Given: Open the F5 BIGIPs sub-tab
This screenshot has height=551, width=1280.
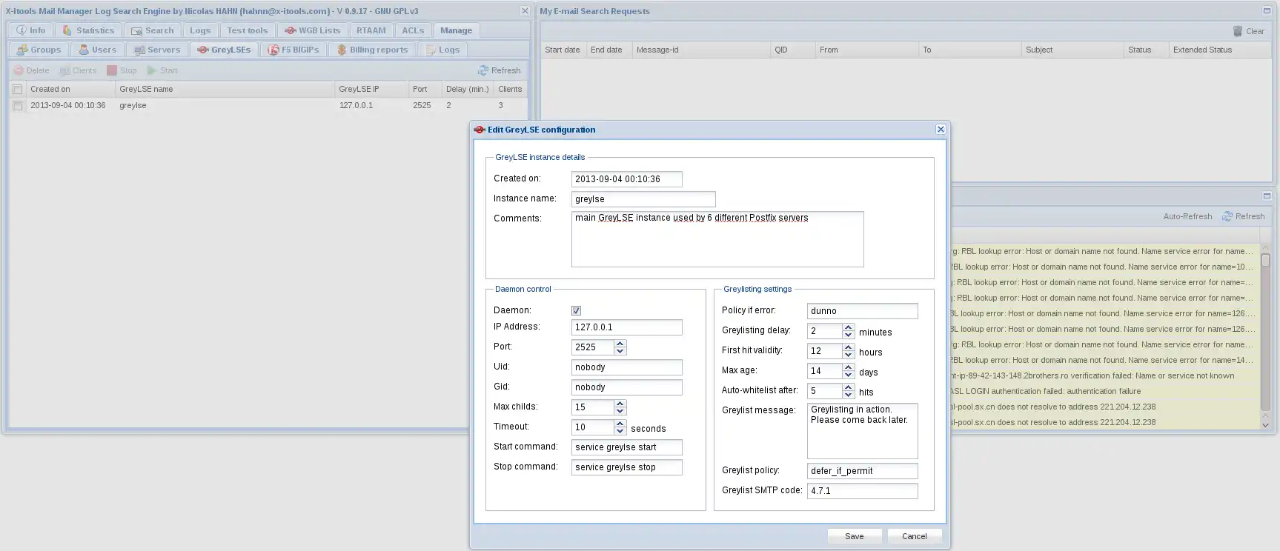Looking at the screenshot, I should pyautogui.click(x=294, y=50).
